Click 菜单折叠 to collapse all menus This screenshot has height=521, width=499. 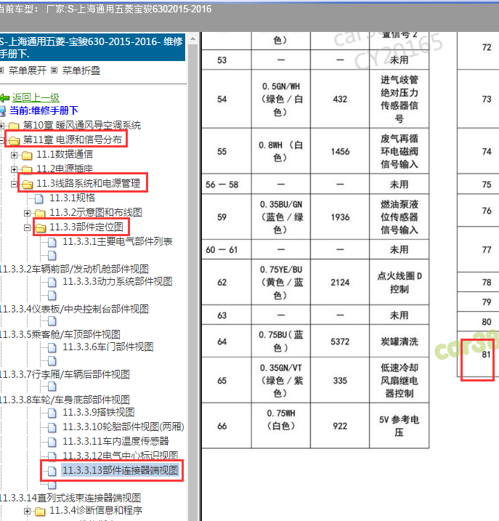(x=81, y=70)
